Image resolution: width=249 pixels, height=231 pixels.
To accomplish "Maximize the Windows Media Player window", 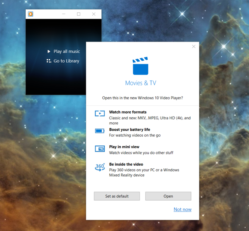I will pos(78,14).
